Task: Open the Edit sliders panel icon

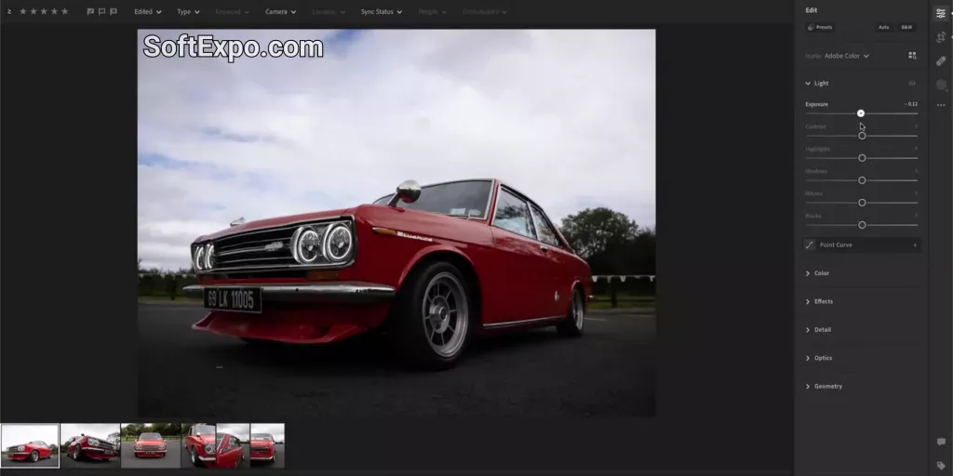Action: 941,13
